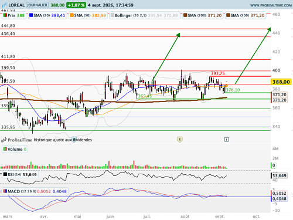Click the red 393,75 price label
Image resolution: width=293 pixels, height=220 pixels.
(218, 73)
